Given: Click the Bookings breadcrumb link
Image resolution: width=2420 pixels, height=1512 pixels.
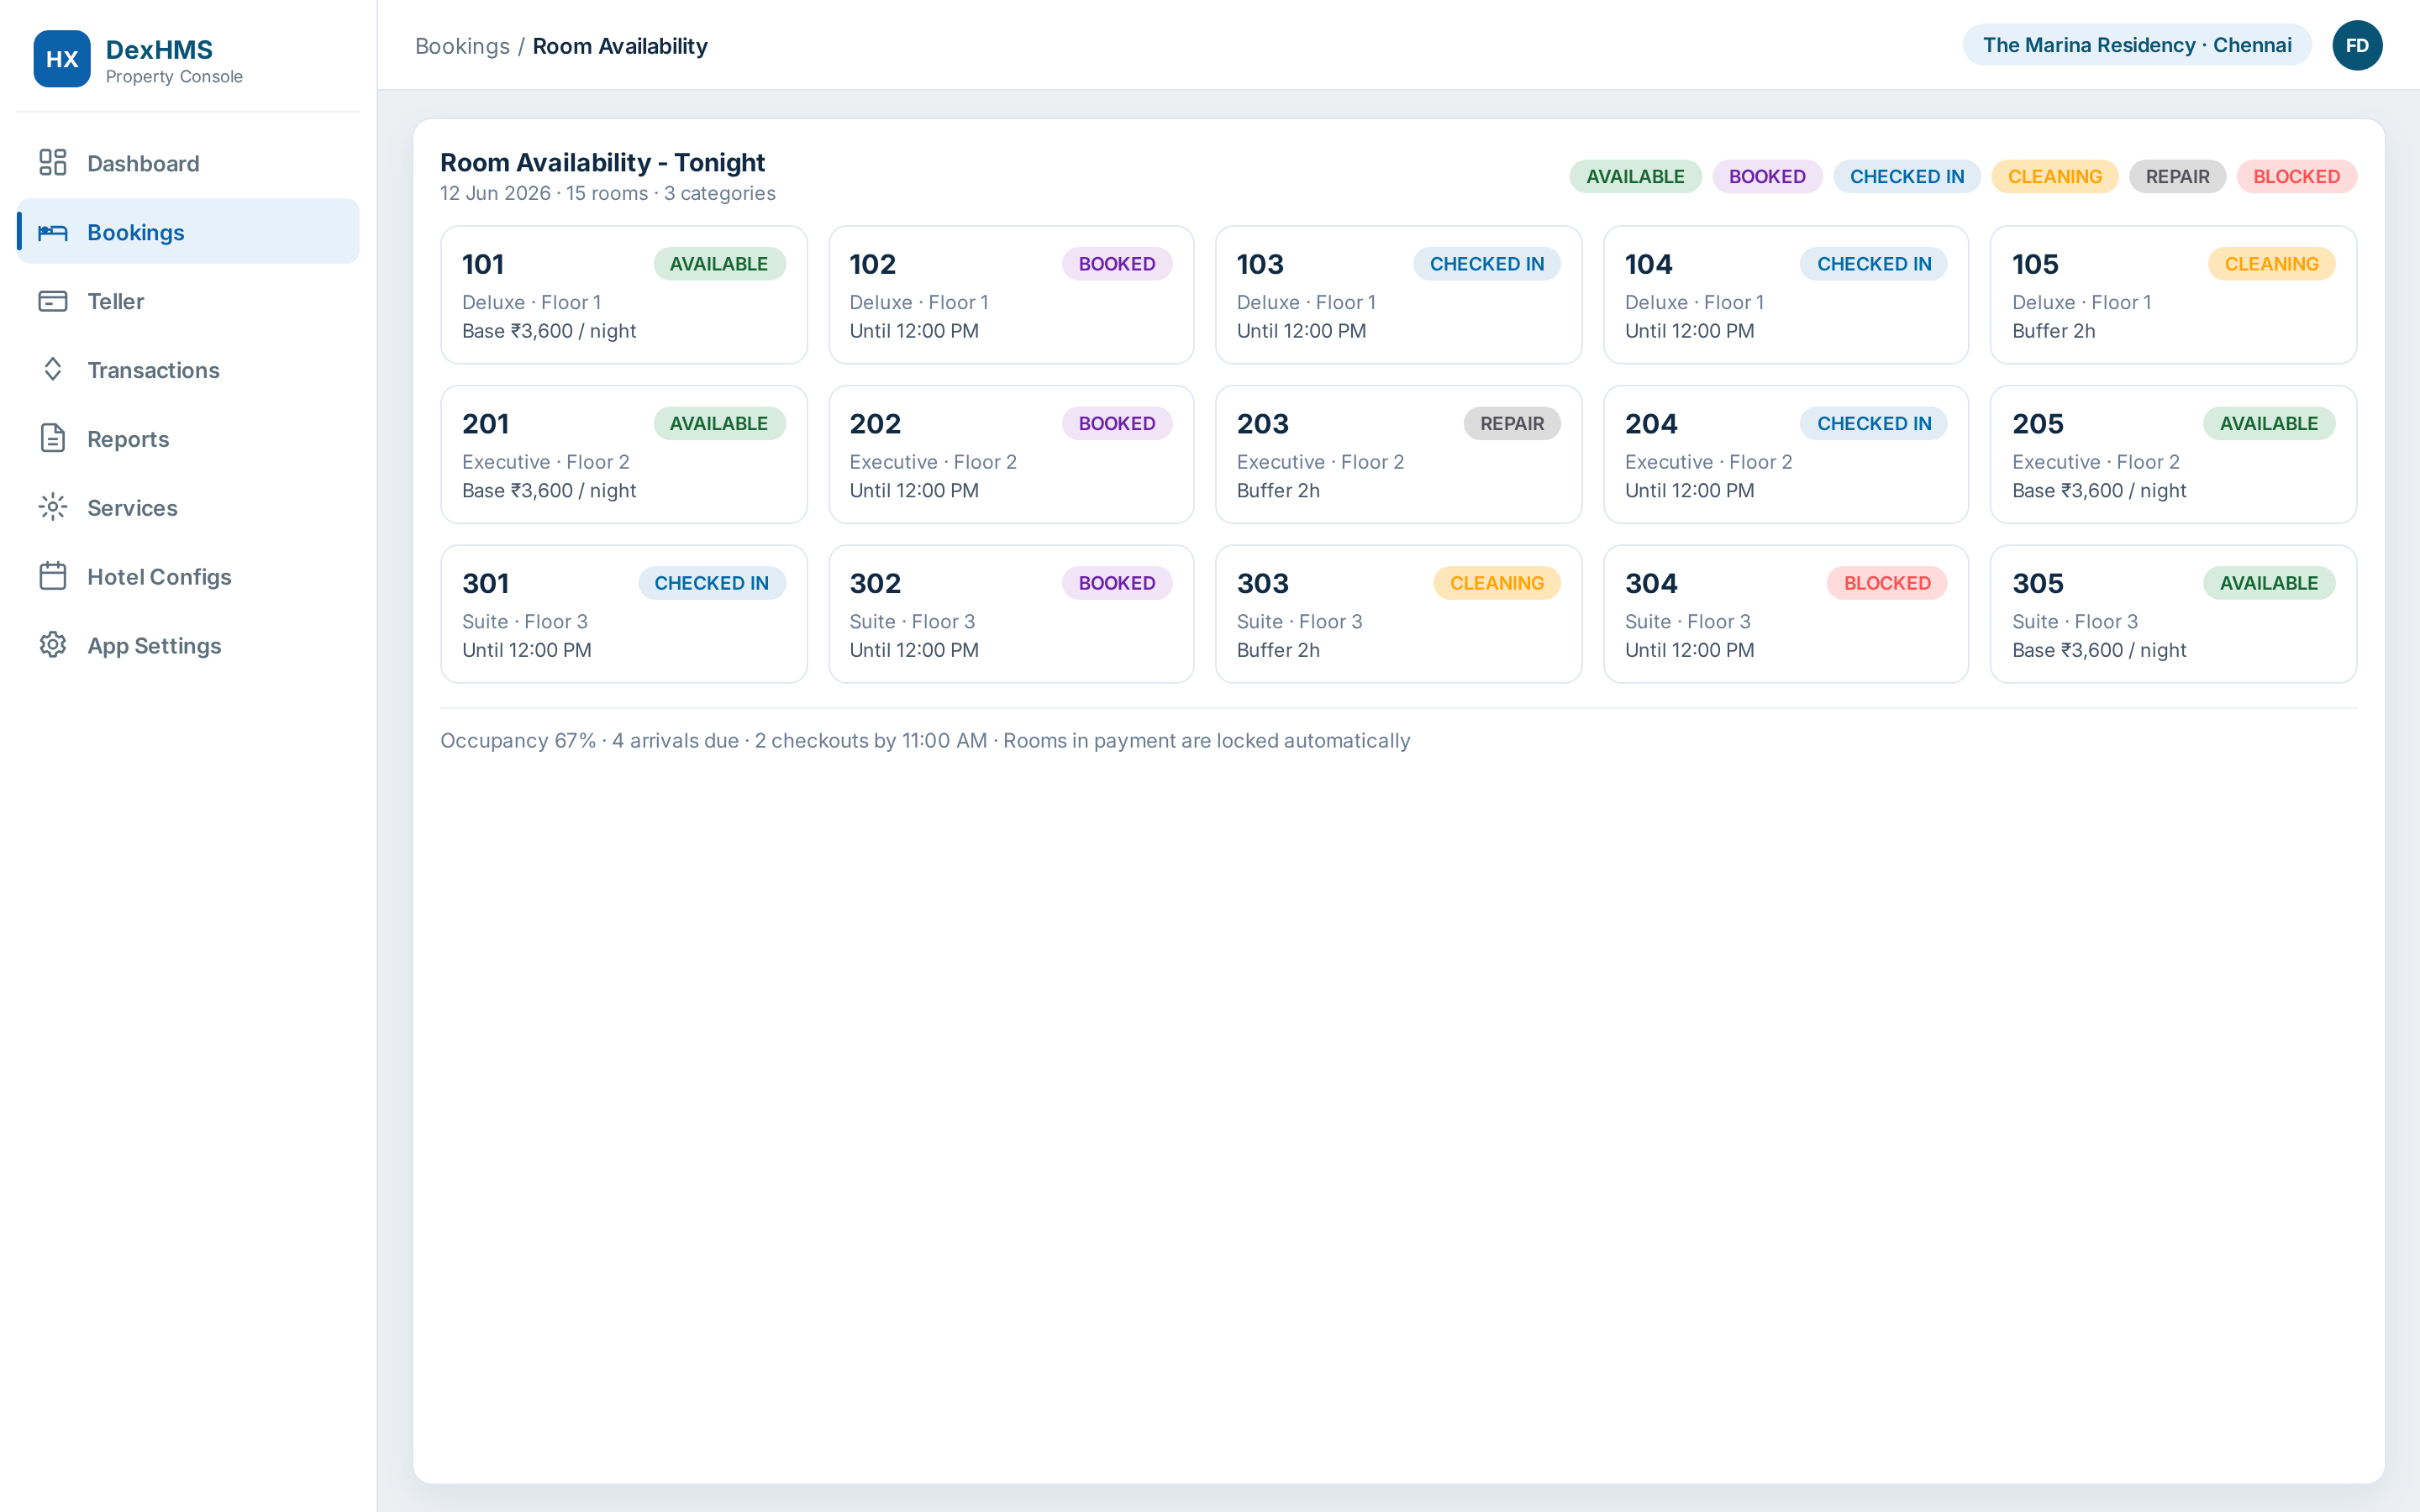Looking at the screenshot, I should tap(462, 46).
